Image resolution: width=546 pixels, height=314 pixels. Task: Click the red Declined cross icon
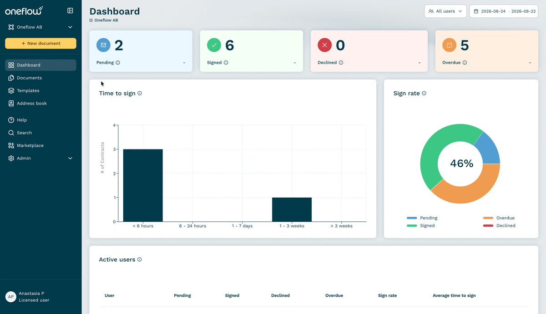click(x=324, y=45)
